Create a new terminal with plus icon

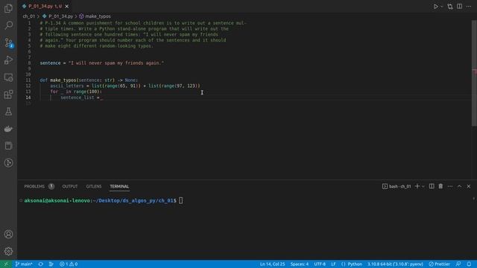[x=417, y=186]
